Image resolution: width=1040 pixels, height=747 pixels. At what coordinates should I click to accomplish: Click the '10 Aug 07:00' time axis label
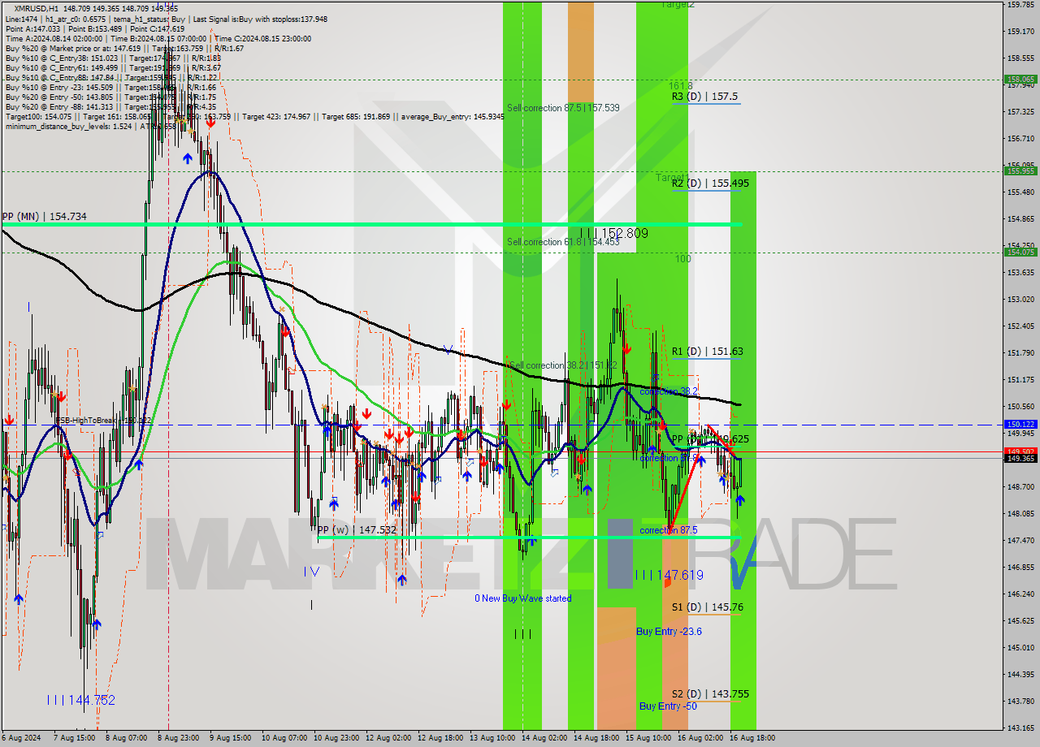284,738
